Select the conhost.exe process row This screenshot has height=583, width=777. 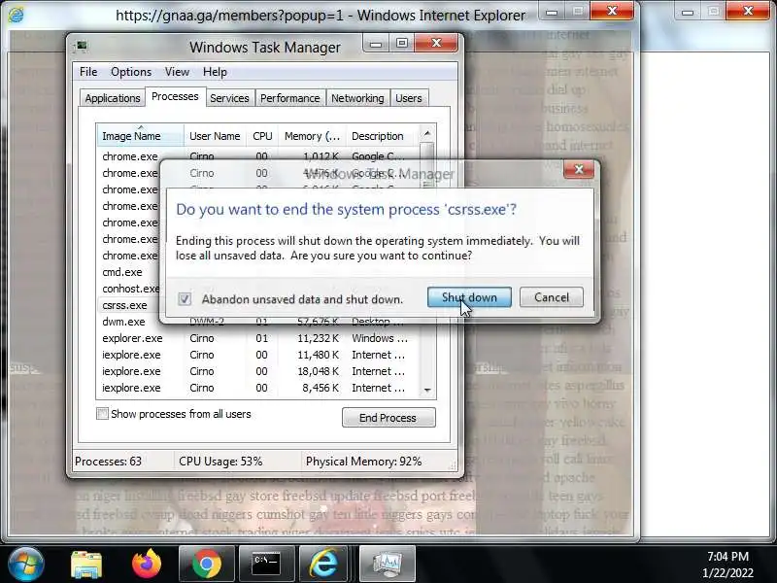[129, 289]
